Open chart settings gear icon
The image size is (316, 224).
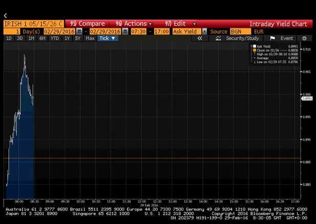point(304,38)
